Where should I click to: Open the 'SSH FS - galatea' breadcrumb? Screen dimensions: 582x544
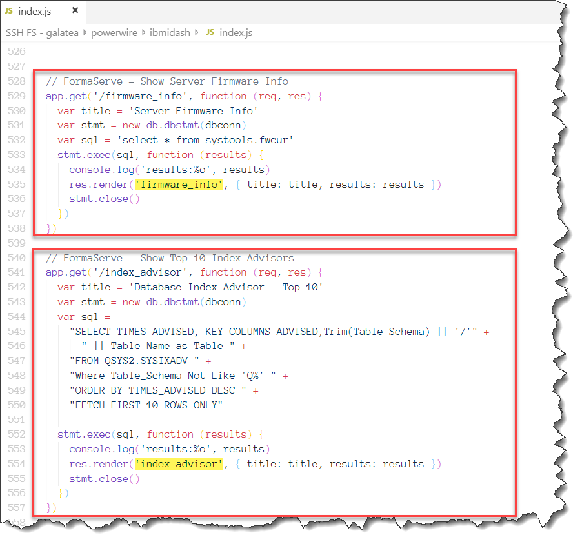click(41, 32)
